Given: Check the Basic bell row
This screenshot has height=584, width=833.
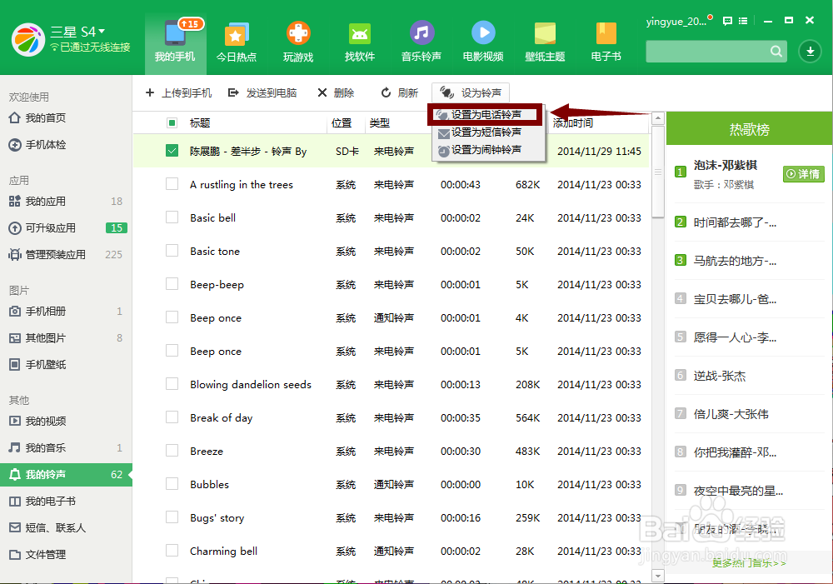Looking at the screenshot, I should [x=172, y=217].
